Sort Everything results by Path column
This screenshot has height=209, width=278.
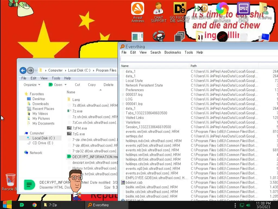coord(224,66)
